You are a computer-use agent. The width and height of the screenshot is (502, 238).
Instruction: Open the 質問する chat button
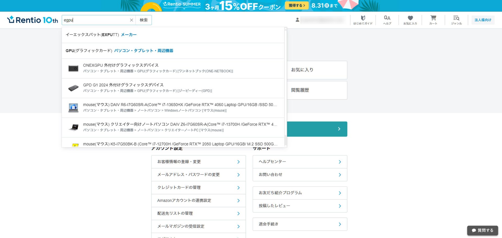point(482,230)
